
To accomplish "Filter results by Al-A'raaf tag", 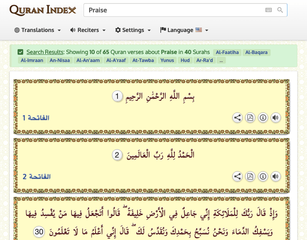I will [x=116, y=60].
